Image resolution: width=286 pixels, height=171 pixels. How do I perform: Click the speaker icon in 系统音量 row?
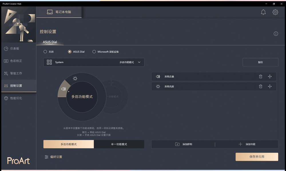(x=158, y=76)
